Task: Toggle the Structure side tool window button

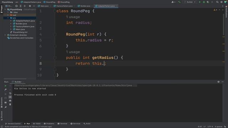Action: (1, 116)
